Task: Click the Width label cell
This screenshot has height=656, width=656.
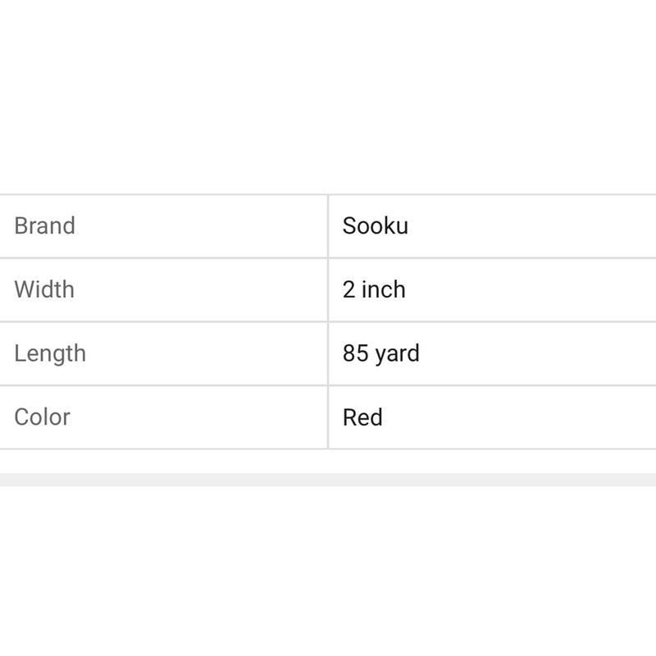Action: tap(44, 289)
